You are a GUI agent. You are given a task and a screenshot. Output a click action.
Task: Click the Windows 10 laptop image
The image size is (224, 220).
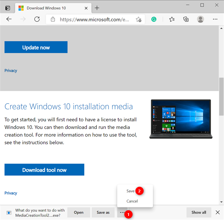(181, 119)
